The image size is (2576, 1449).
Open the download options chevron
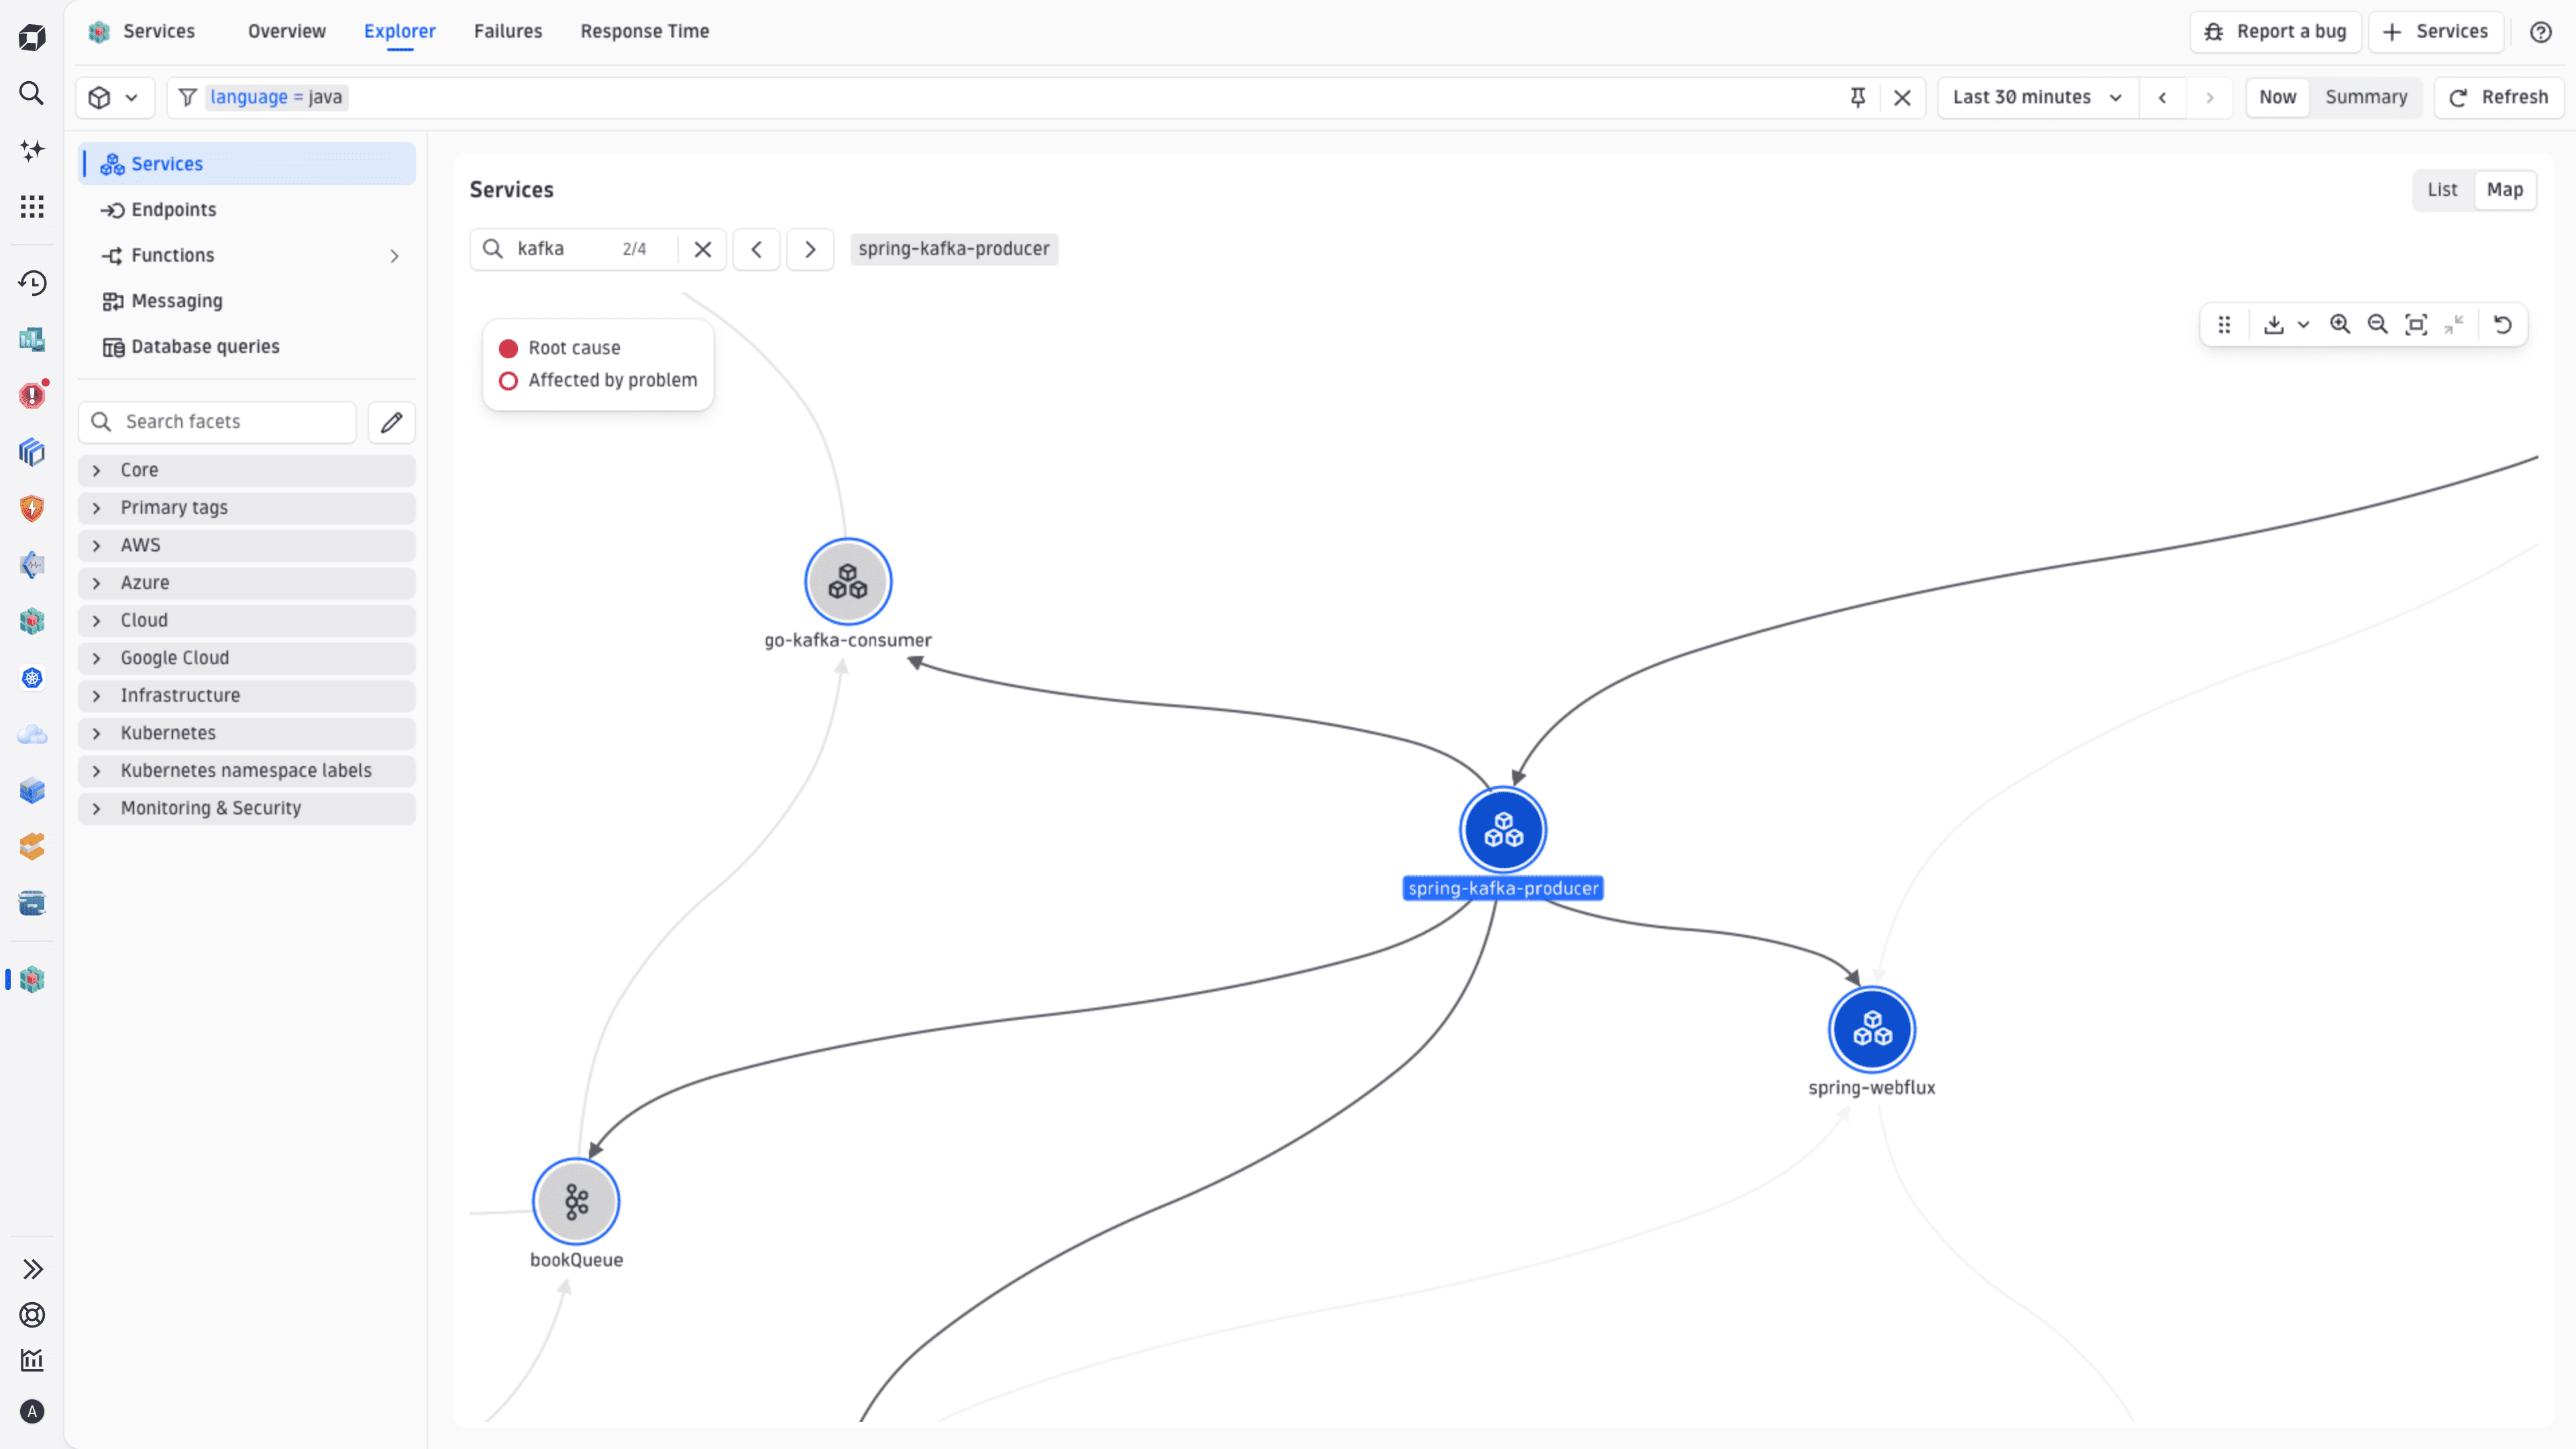pyautogui.click(x=2303, y=325)
